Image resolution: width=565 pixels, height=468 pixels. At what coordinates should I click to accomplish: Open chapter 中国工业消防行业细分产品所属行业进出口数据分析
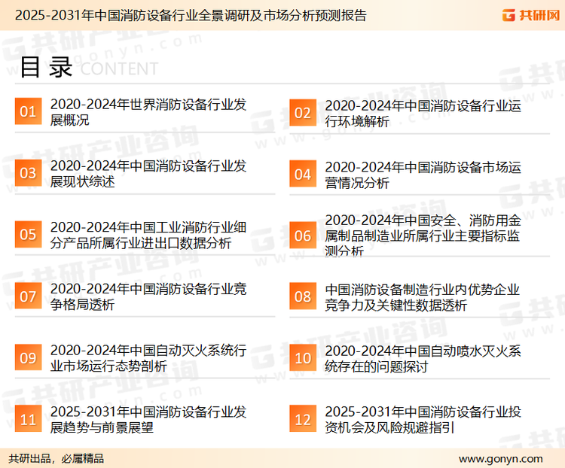pyautogui.click(x=148, y=235)
